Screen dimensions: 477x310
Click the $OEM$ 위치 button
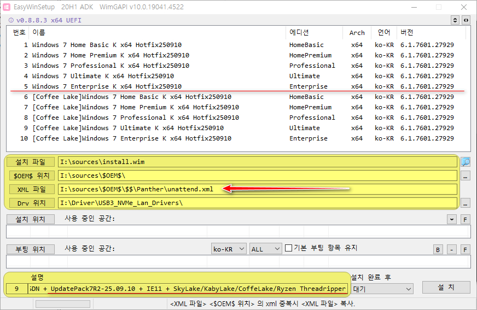click(32, 176)
